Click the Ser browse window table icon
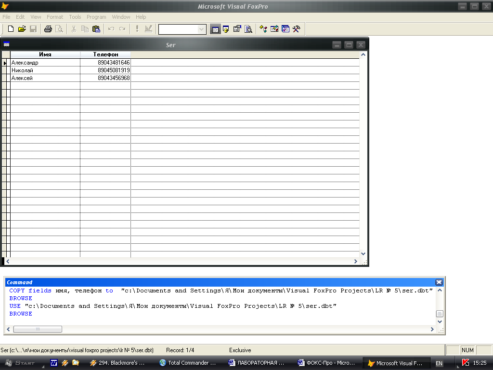The image size is (493, 370). tap(6, 45)
